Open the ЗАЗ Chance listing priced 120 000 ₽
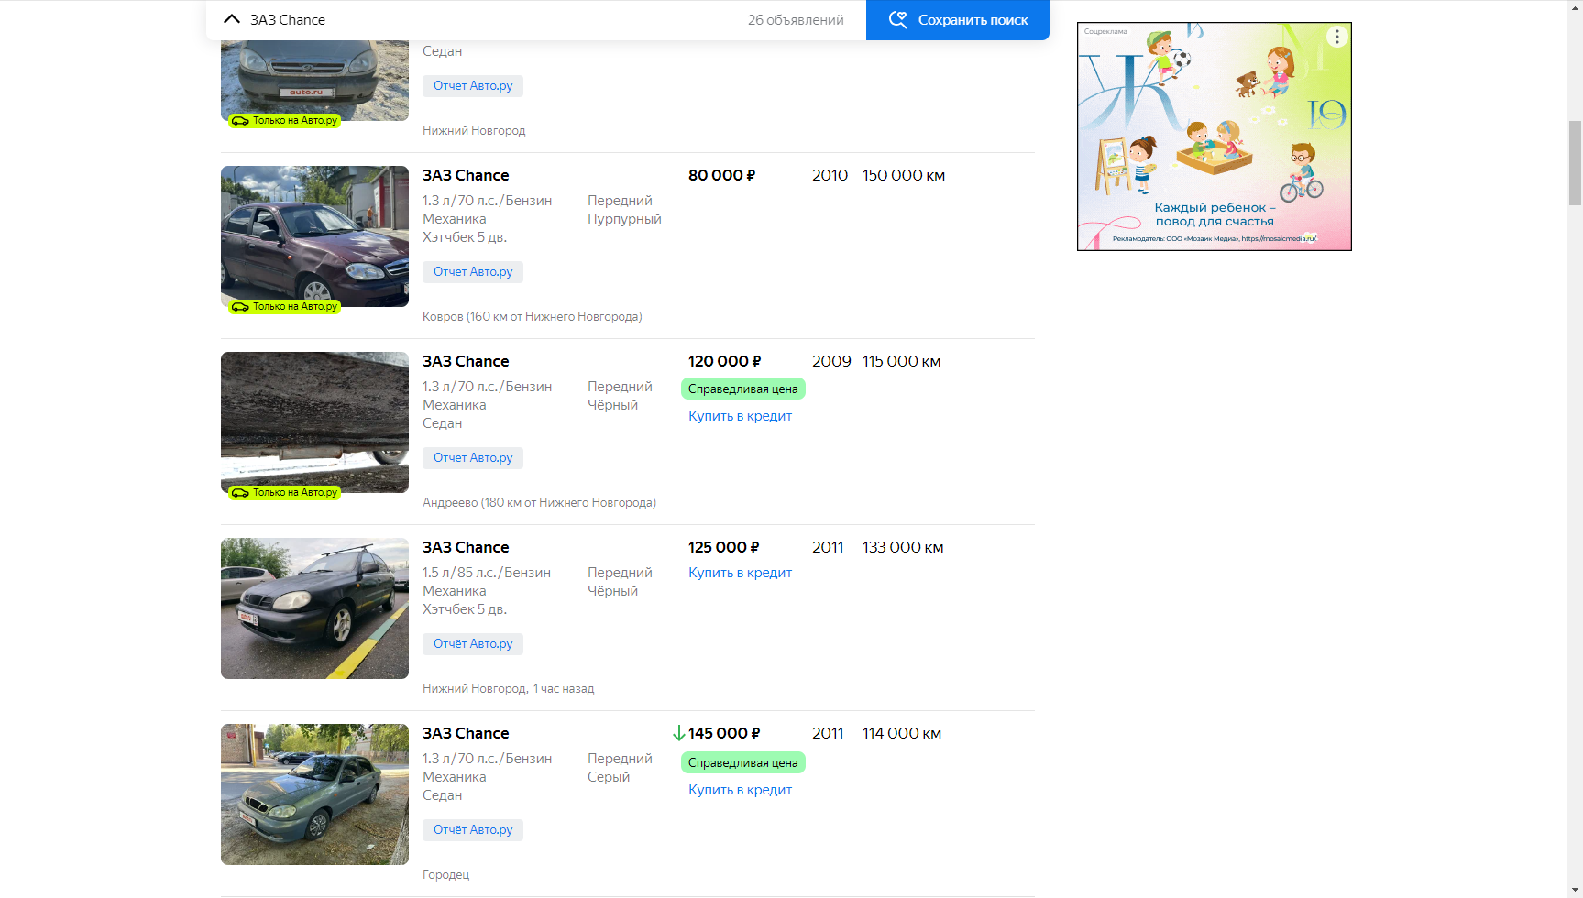This screenshot has height=898, width=1583. [x=466, y=361]
